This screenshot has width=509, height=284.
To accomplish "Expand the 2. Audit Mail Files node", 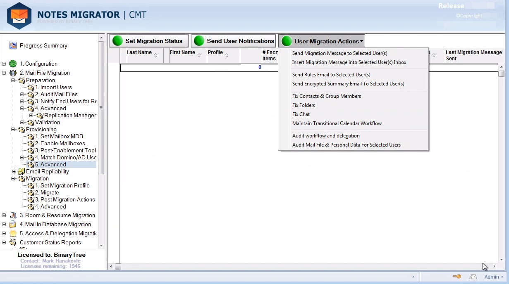I will pos(22,94).
